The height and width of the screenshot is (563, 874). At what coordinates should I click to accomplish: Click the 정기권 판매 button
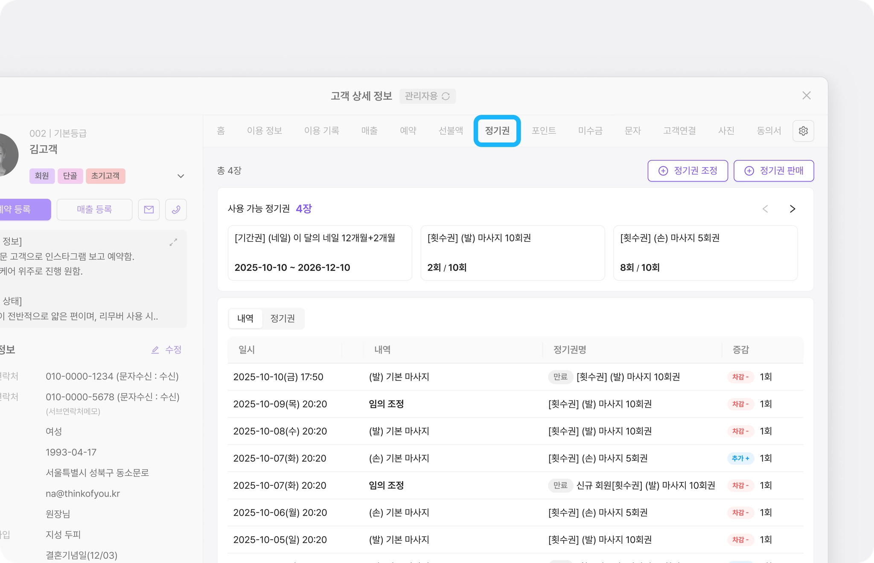[x=773, y=171]
